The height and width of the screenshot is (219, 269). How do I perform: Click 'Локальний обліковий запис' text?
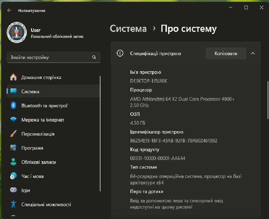(x=57, y=37)
